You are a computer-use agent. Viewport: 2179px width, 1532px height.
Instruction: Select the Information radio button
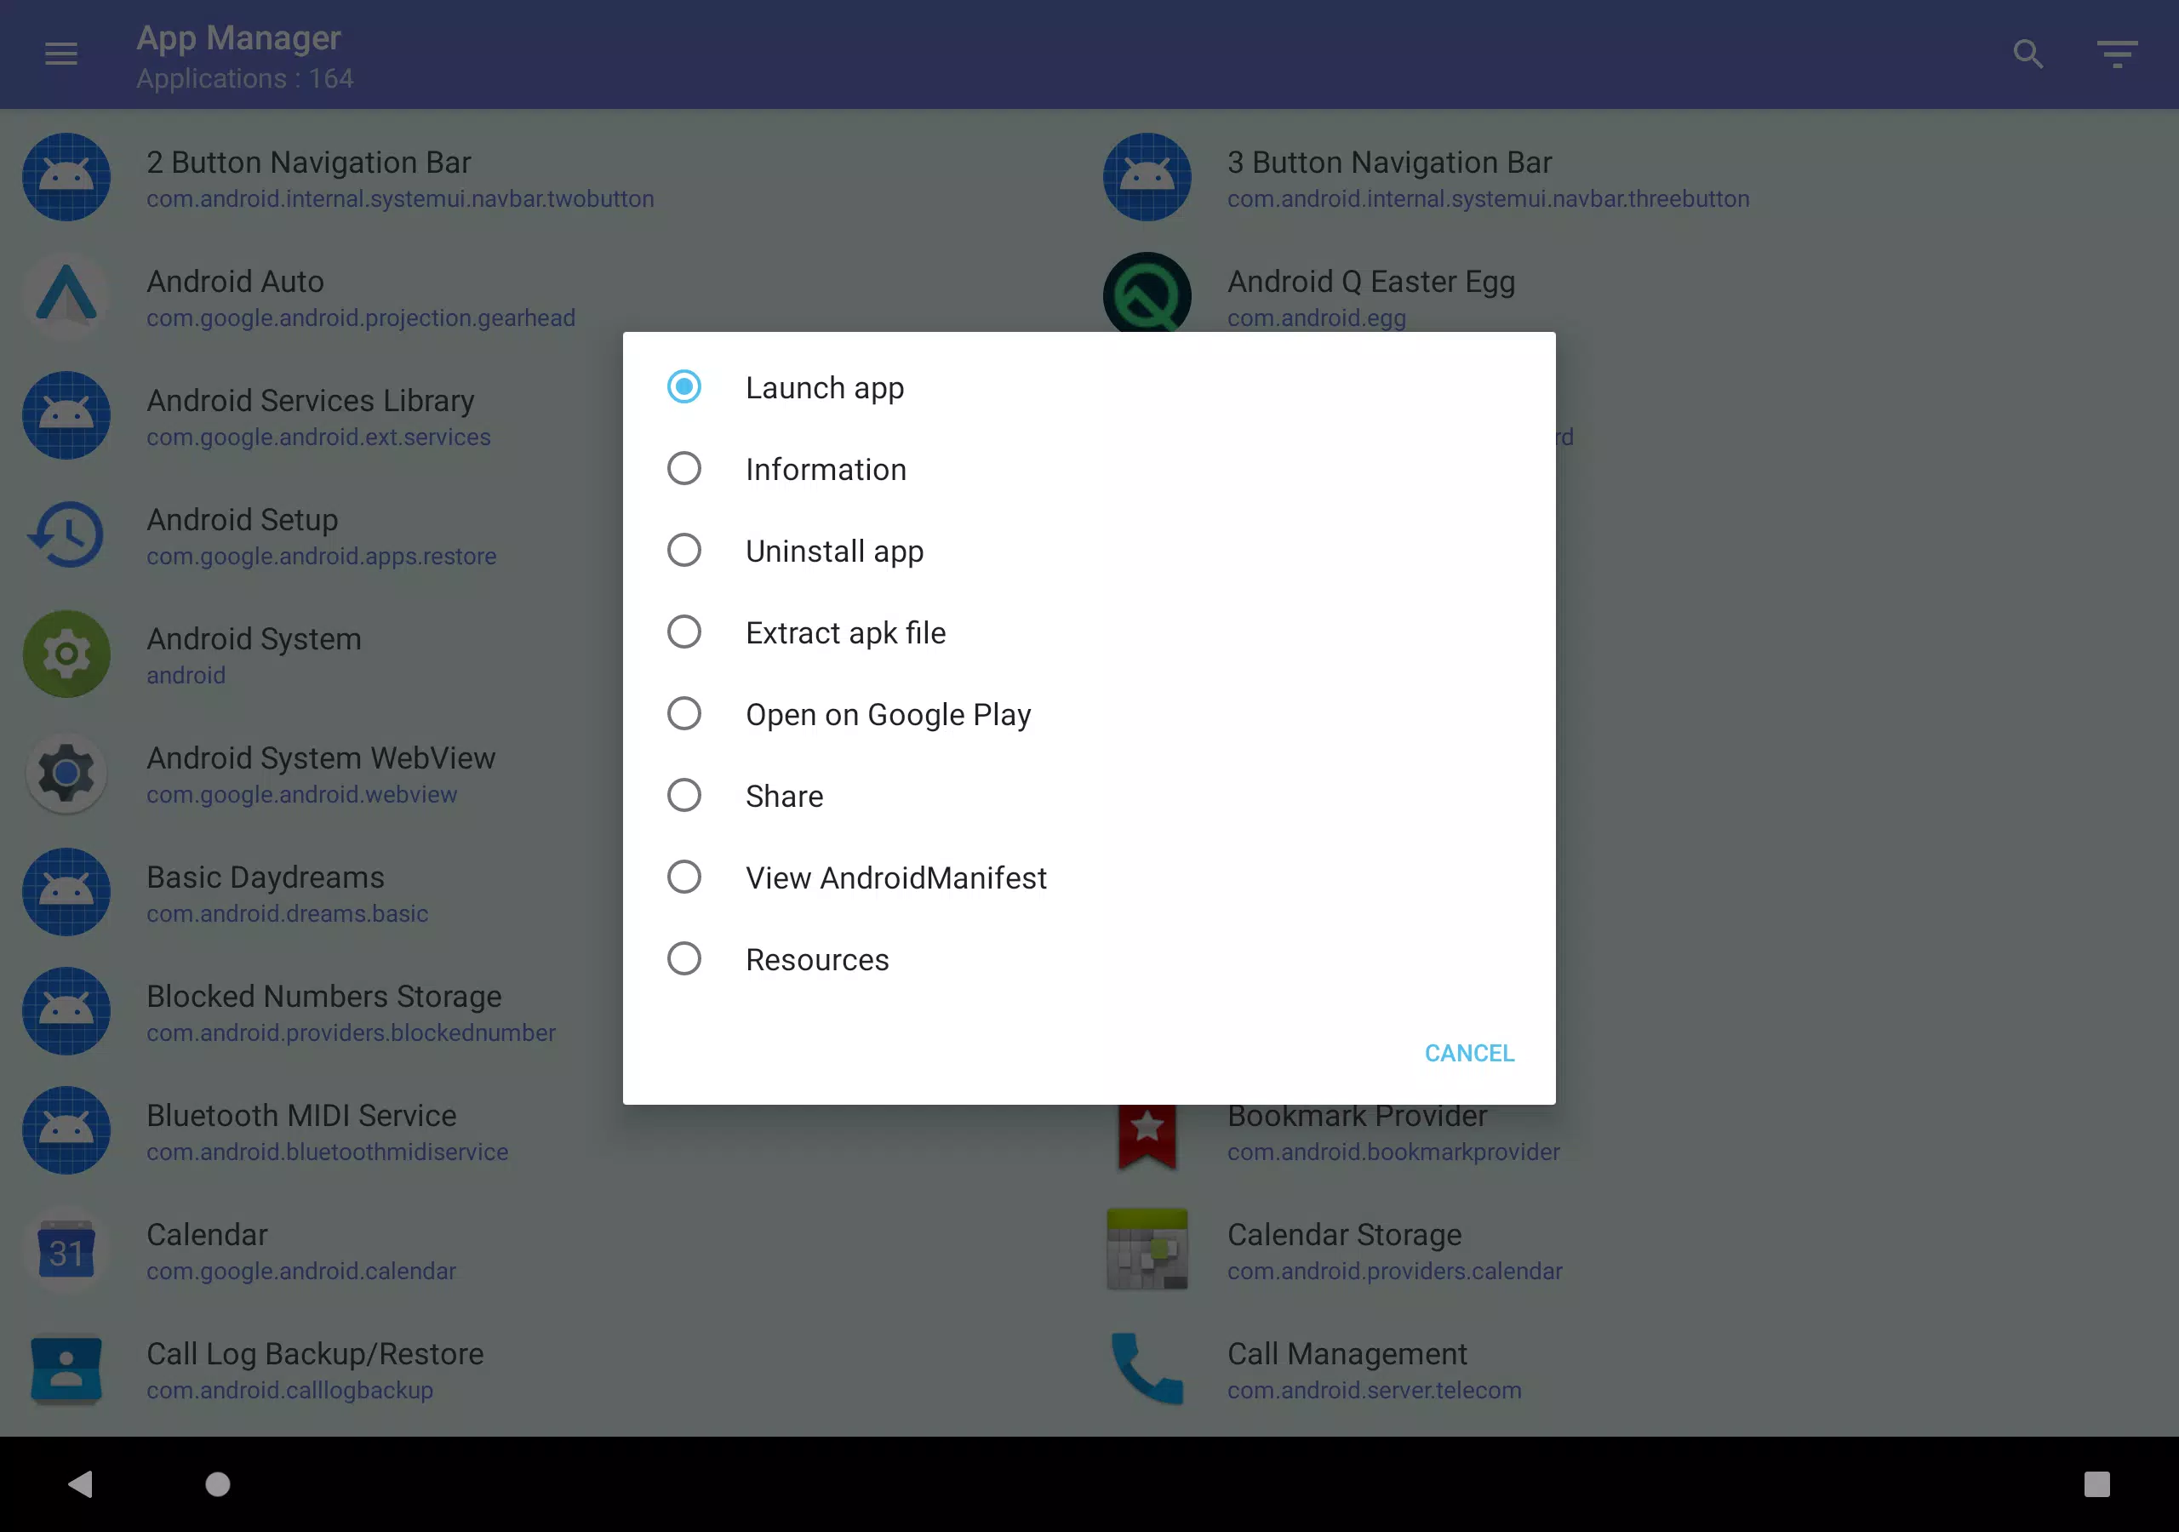point(683,469)
